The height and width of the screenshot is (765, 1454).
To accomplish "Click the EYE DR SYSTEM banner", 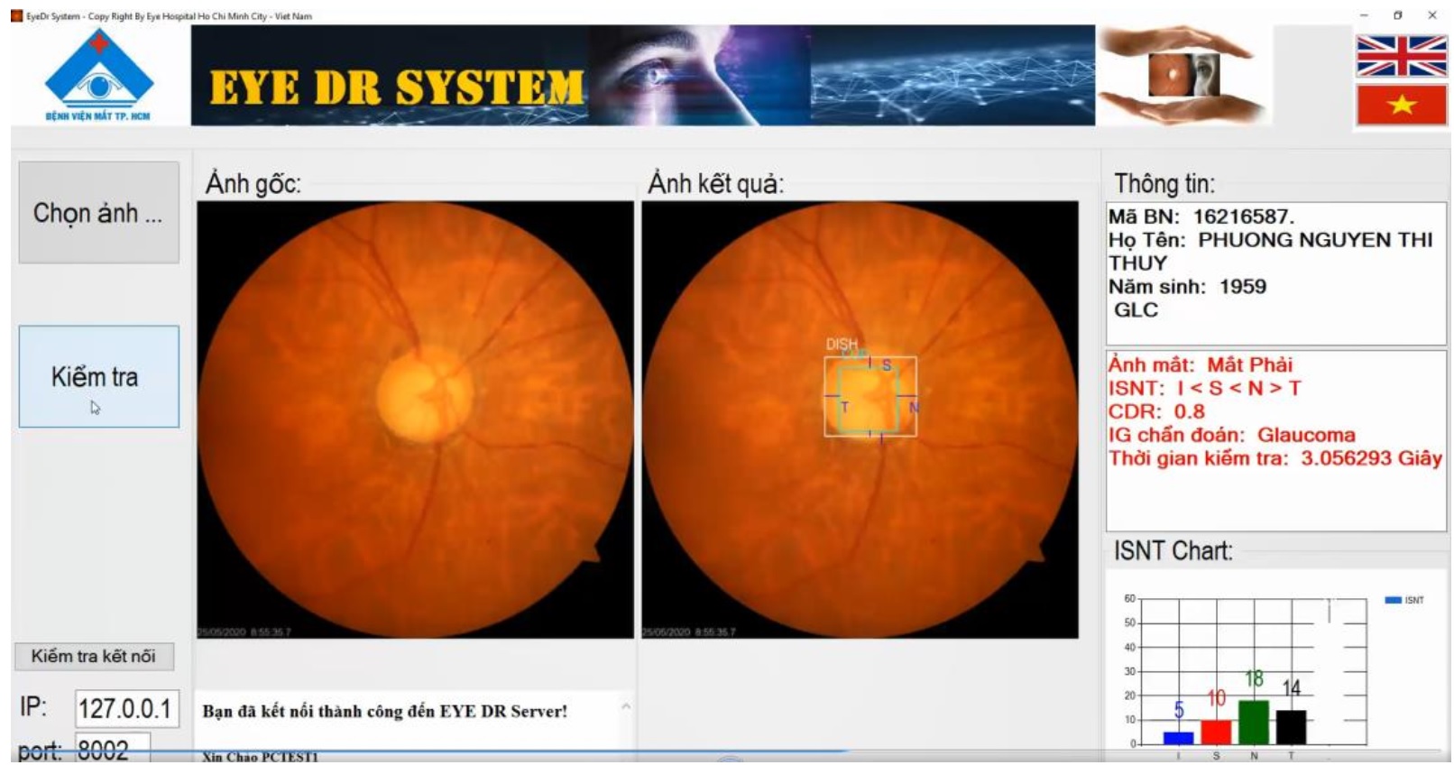I will point(643,76).
